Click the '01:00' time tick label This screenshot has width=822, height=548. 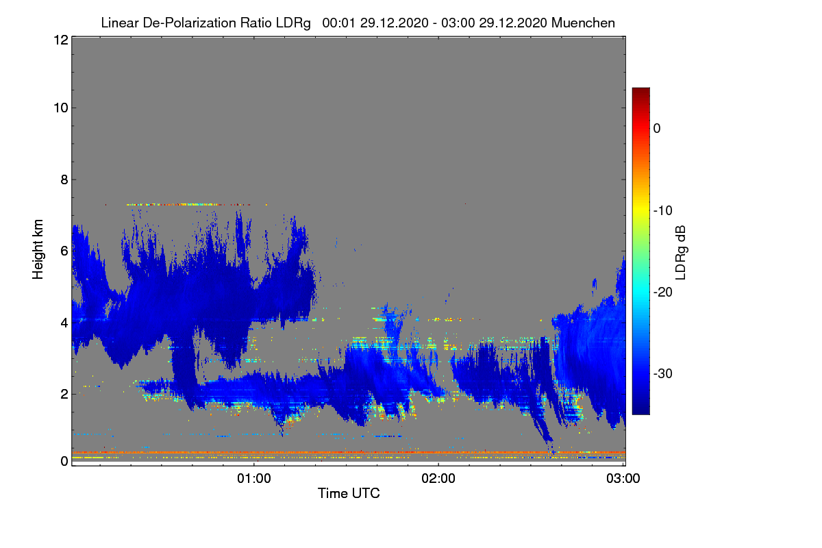[254, 478]
